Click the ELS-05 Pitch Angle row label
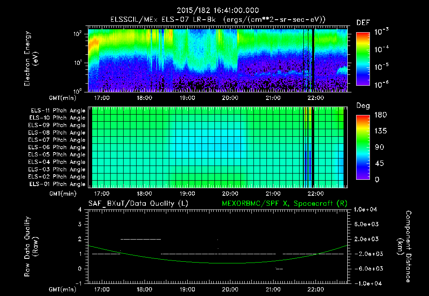 pyautogui.click(x=57, y=155)
